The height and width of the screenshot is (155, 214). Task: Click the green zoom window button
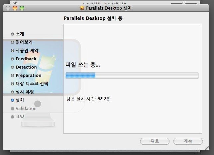[22, 8]
